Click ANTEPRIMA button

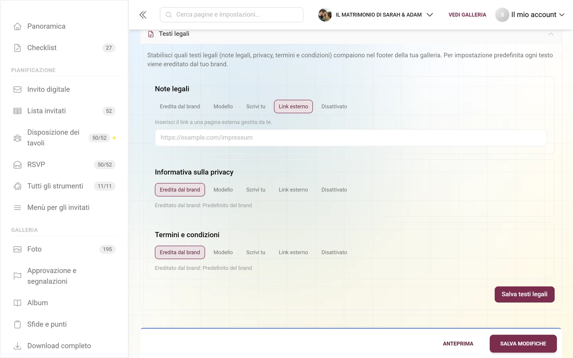458,344
